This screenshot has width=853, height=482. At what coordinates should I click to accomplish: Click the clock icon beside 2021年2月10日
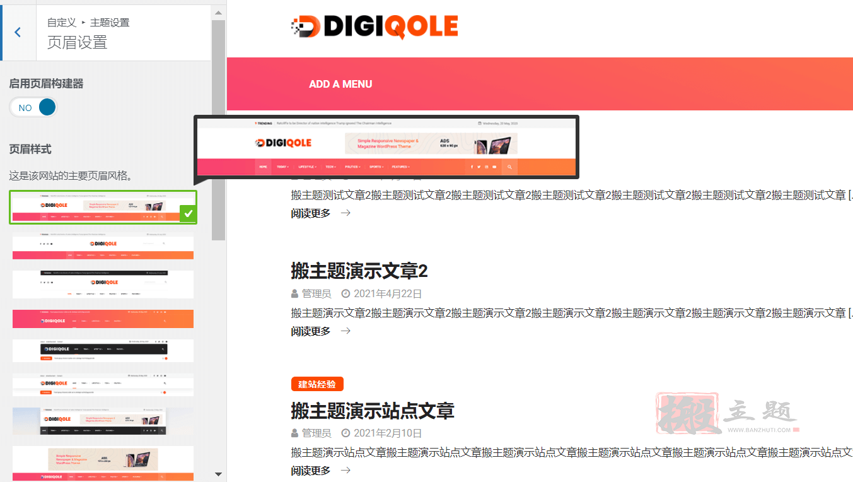(x=345, y=433)
